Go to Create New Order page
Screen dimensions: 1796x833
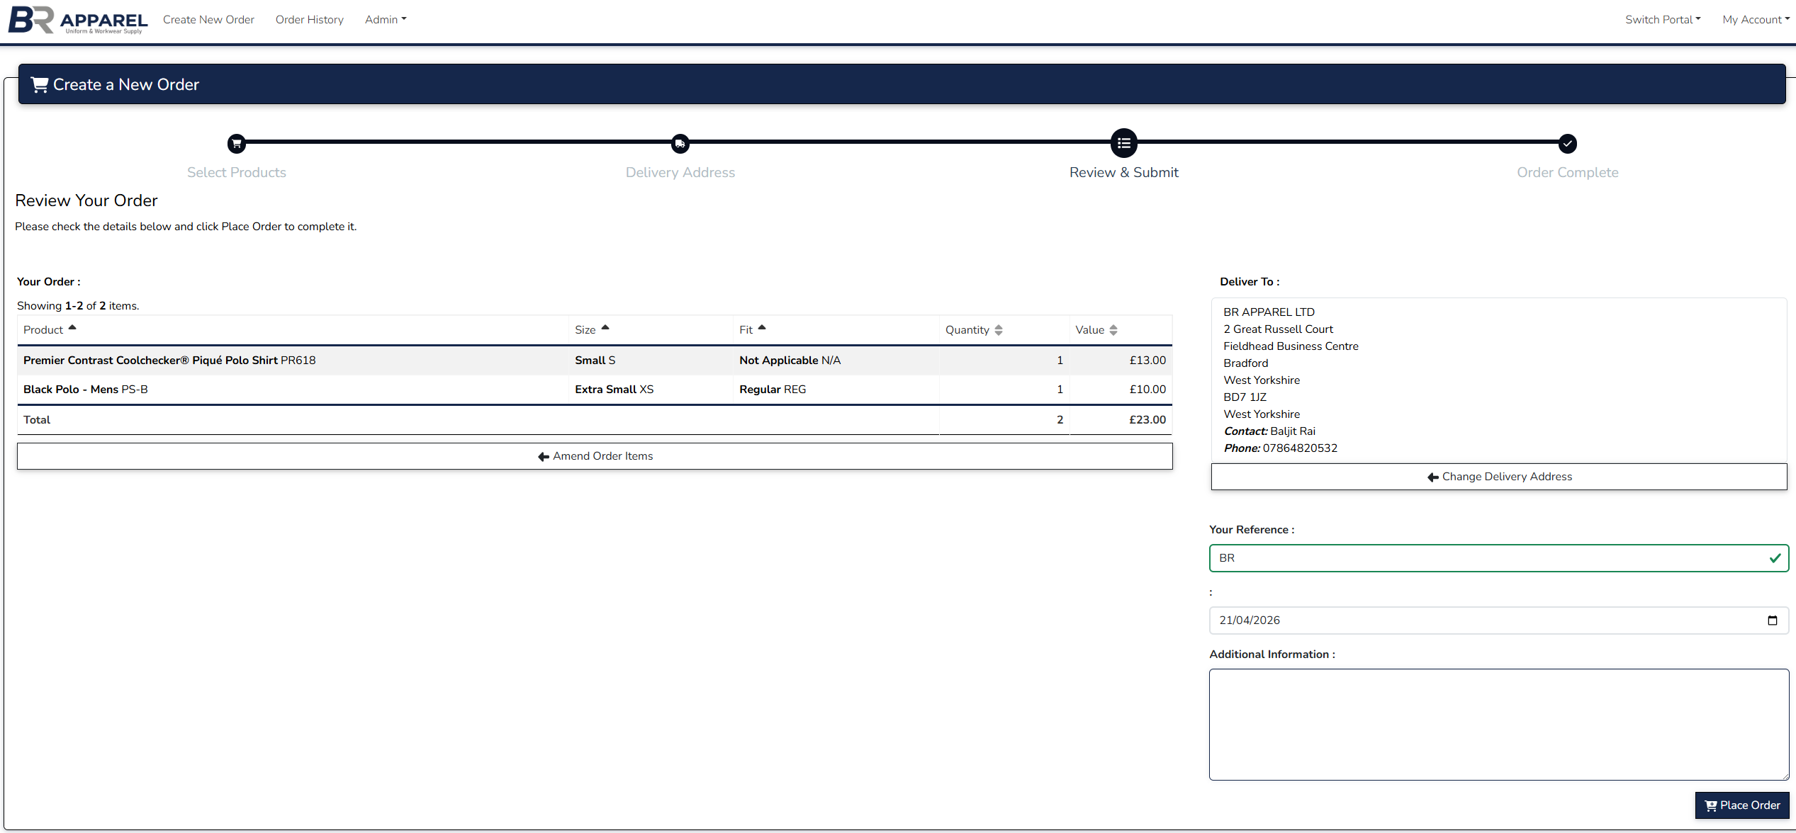pos(208,20)
